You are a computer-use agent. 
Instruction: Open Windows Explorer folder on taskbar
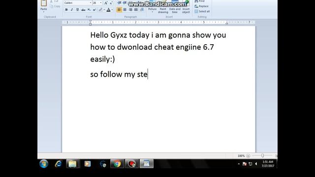point(73,164)
